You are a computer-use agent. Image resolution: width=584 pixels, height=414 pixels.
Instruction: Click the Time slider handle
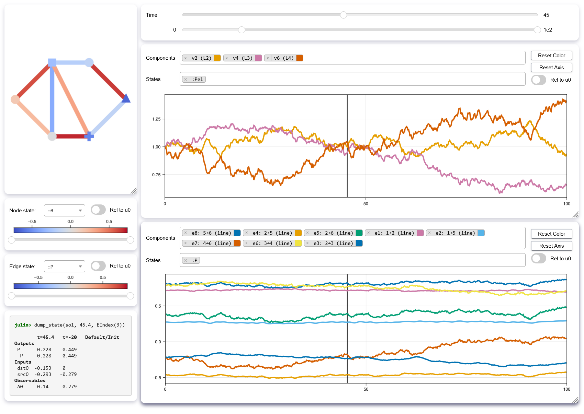coord(344,15)
